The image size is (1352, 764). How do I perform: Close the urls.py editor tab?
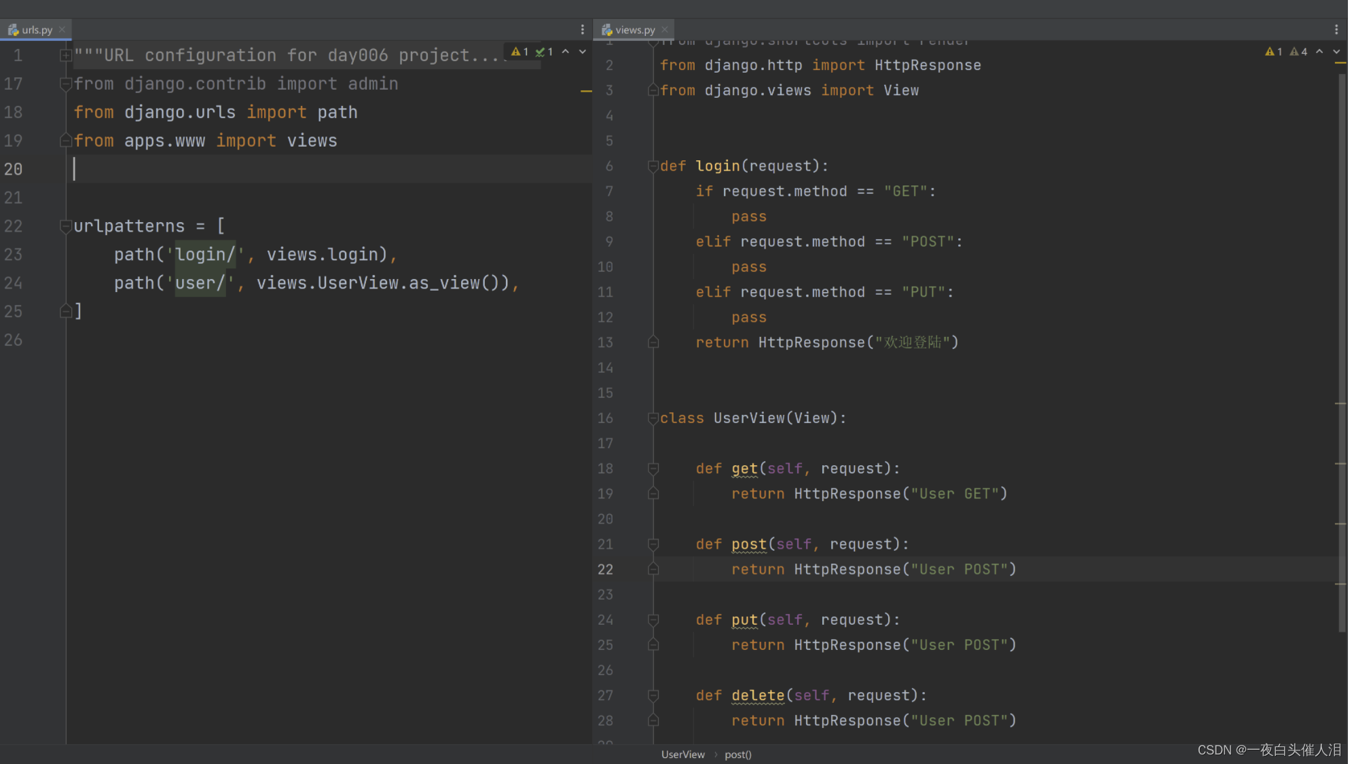62,29
